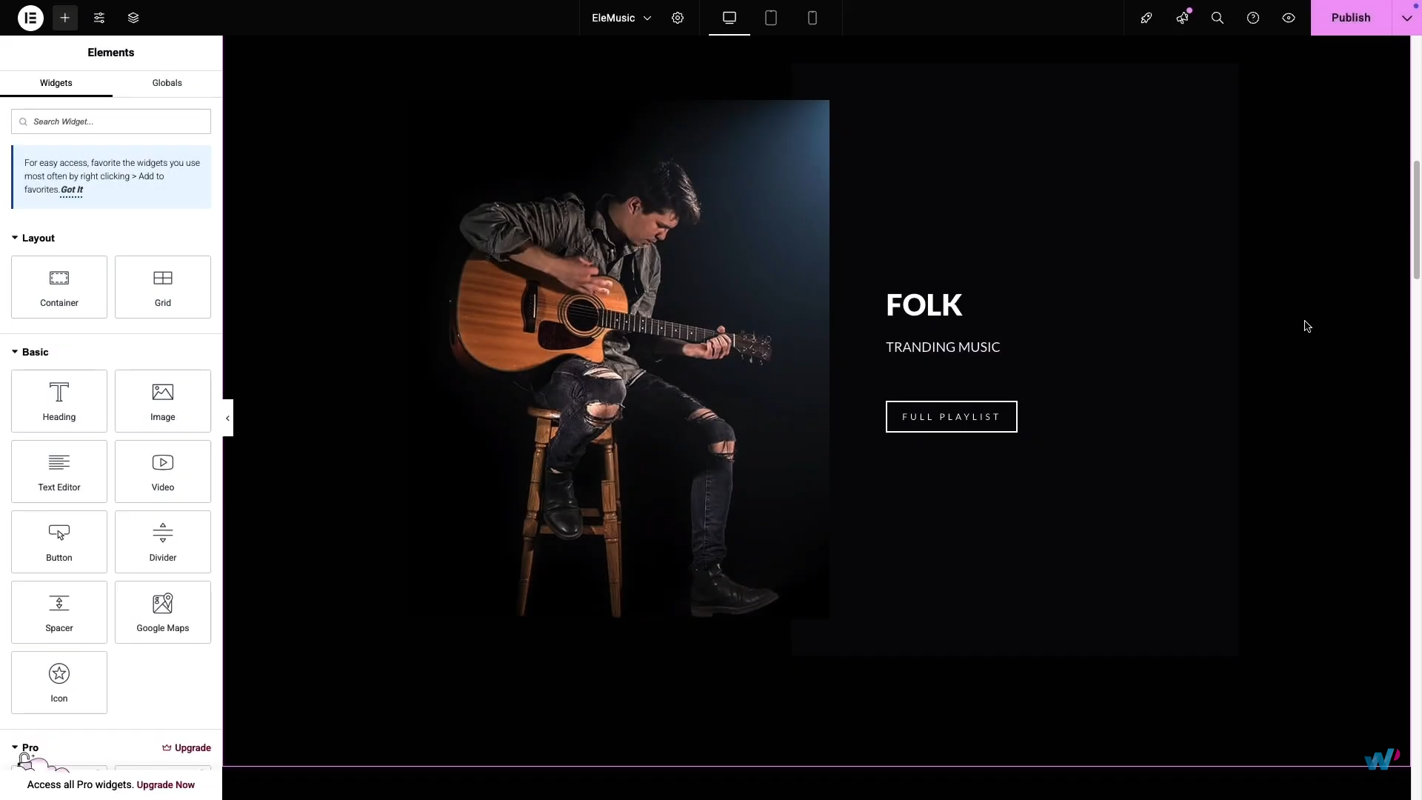Select the Divider widget
The width and height of the screenshot is (1422, 800).
coord(163,542)
